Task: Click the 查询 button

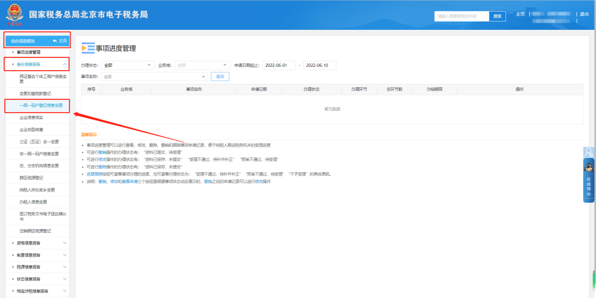Action: [x=220, y=77]
